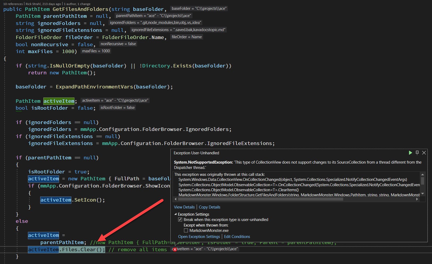Viewport: 432px width, 264px height.
Task: Click the highlighted activeItem.Files.Clear() statement
Action: (66, 250)
